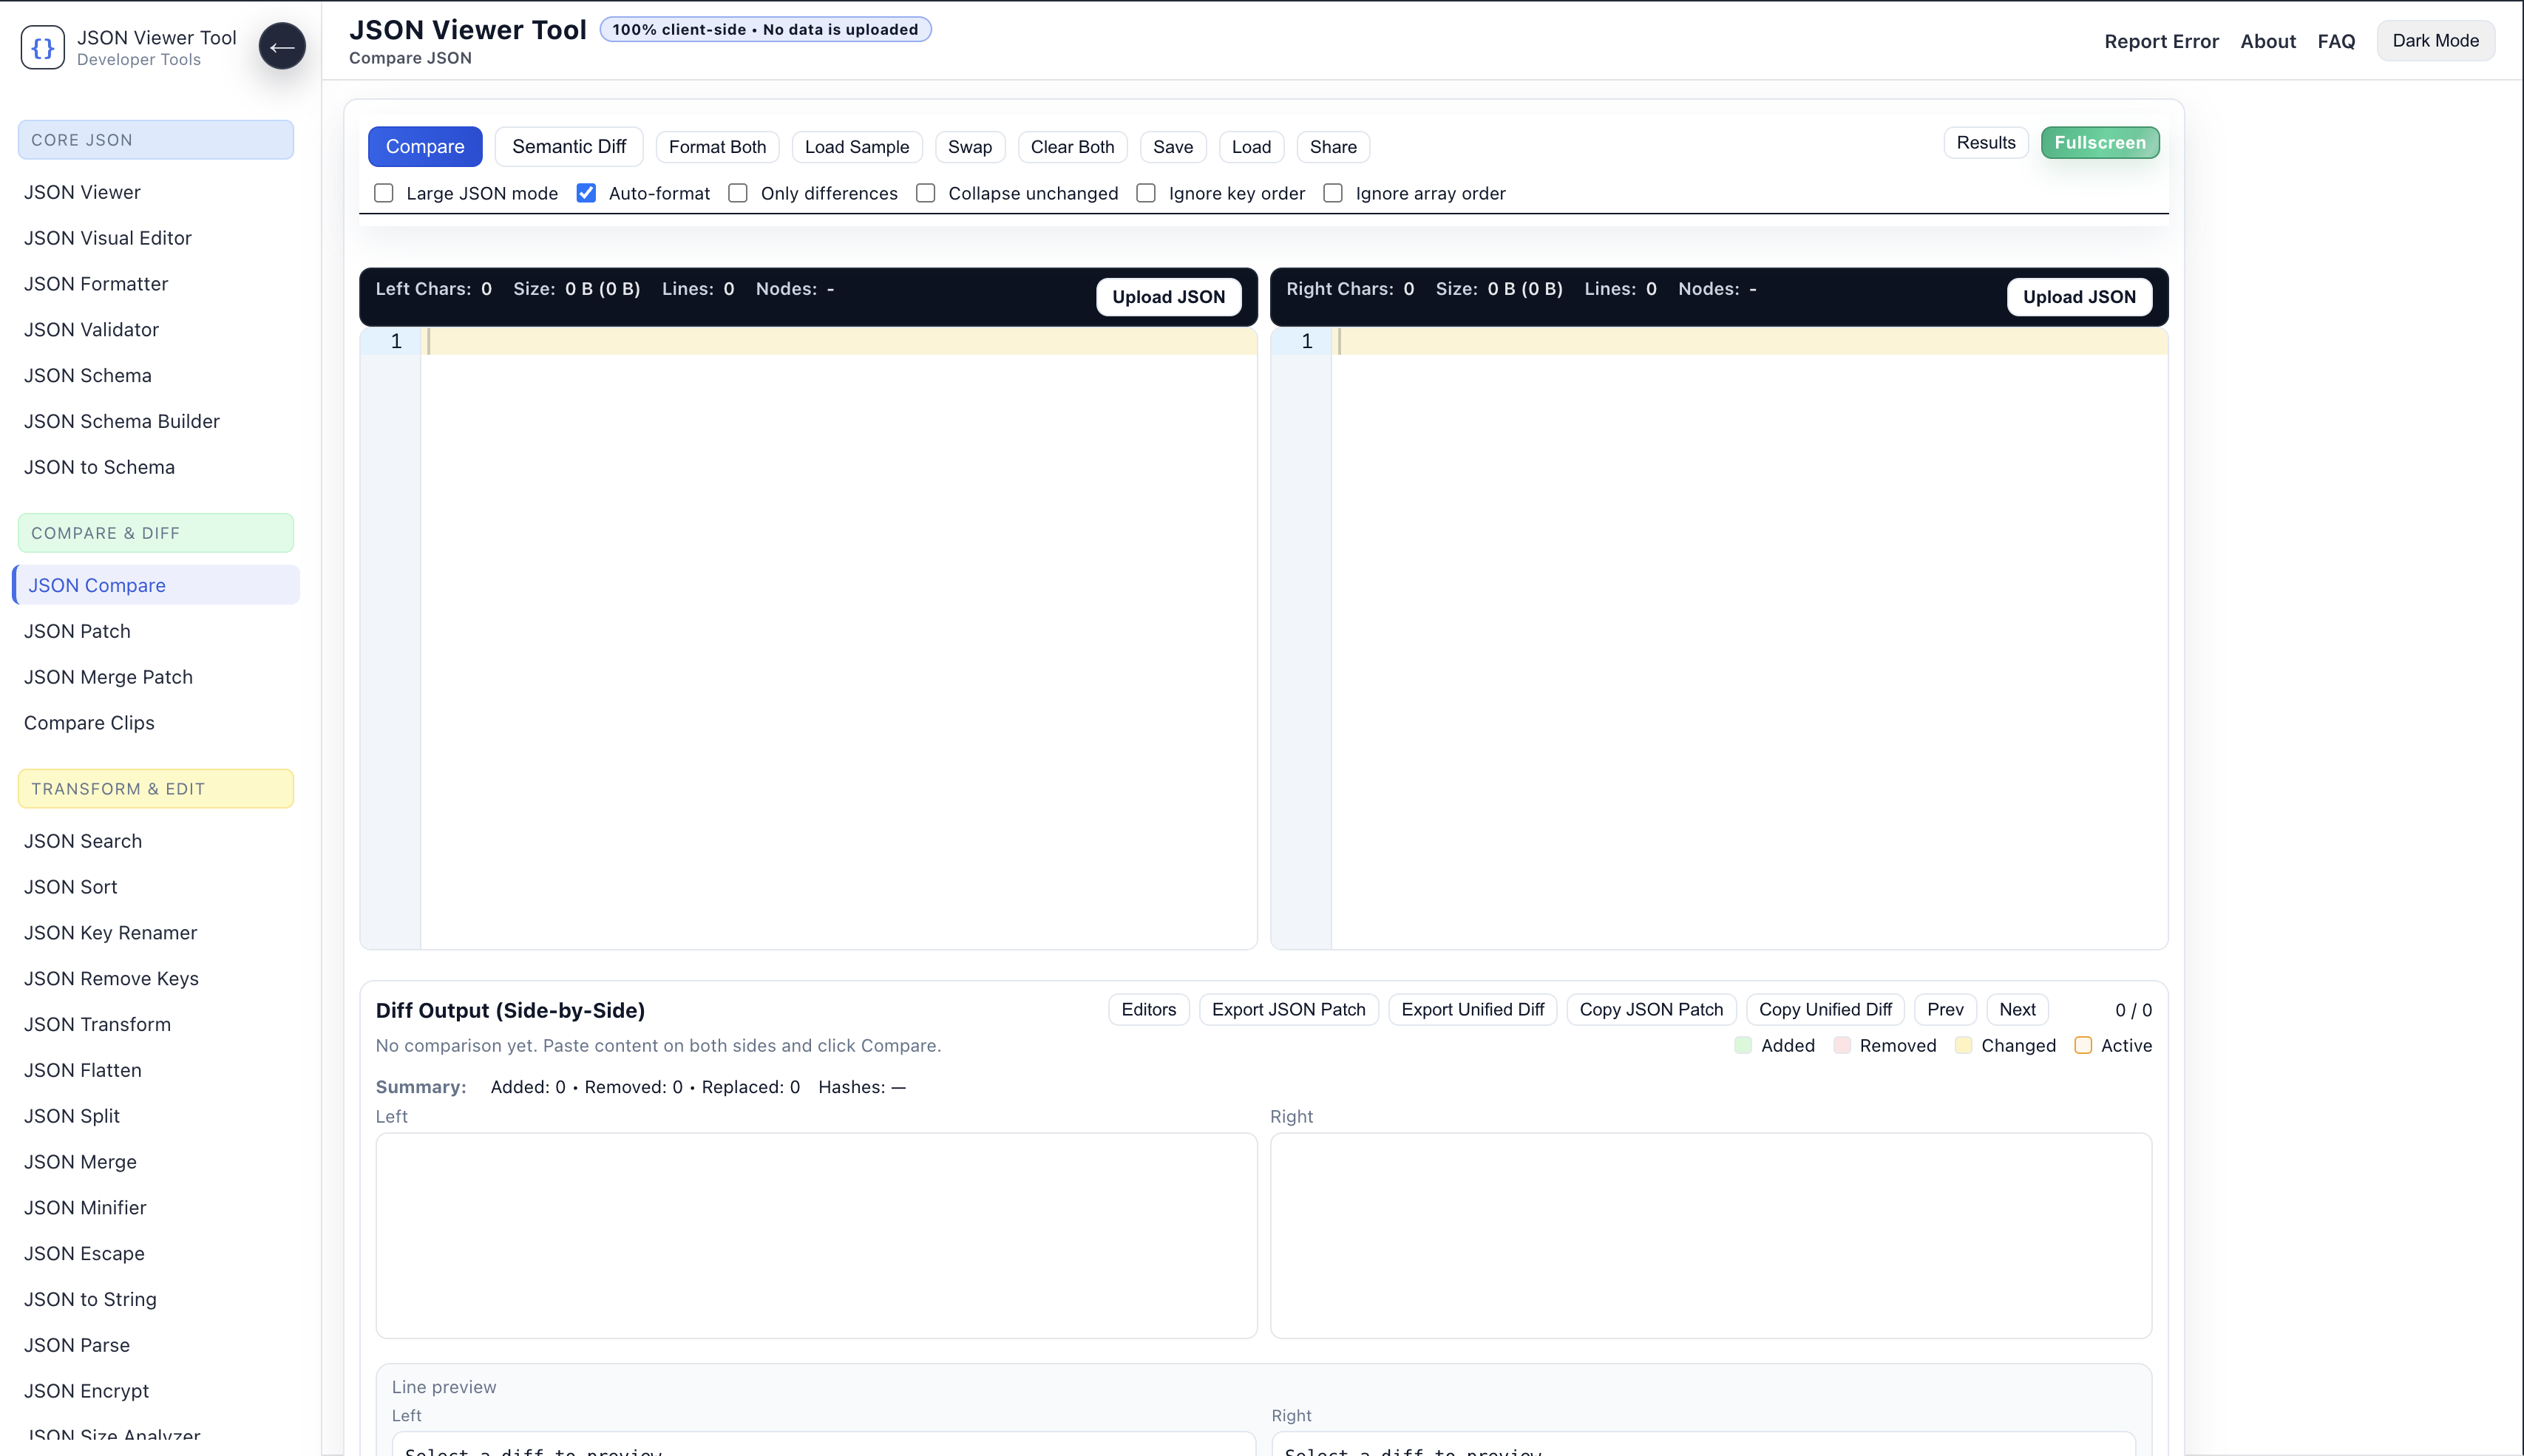2524x1456 pixels.
Task: Load Sample JSON data
Action: pyautogui.click(x=856, y=146)
